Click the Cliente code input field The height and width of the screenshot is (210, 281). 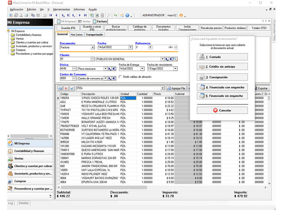[x=75, y=59]
